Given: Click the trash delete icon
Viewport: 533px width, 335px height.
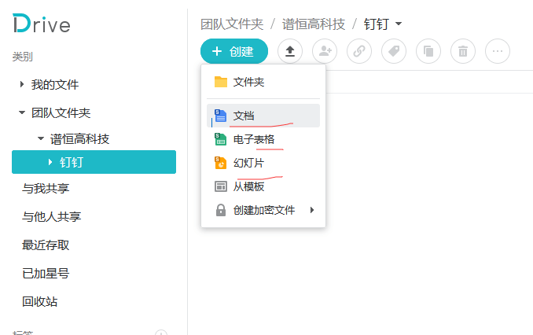Looking at the screenshot, I should tap(463, 51).
